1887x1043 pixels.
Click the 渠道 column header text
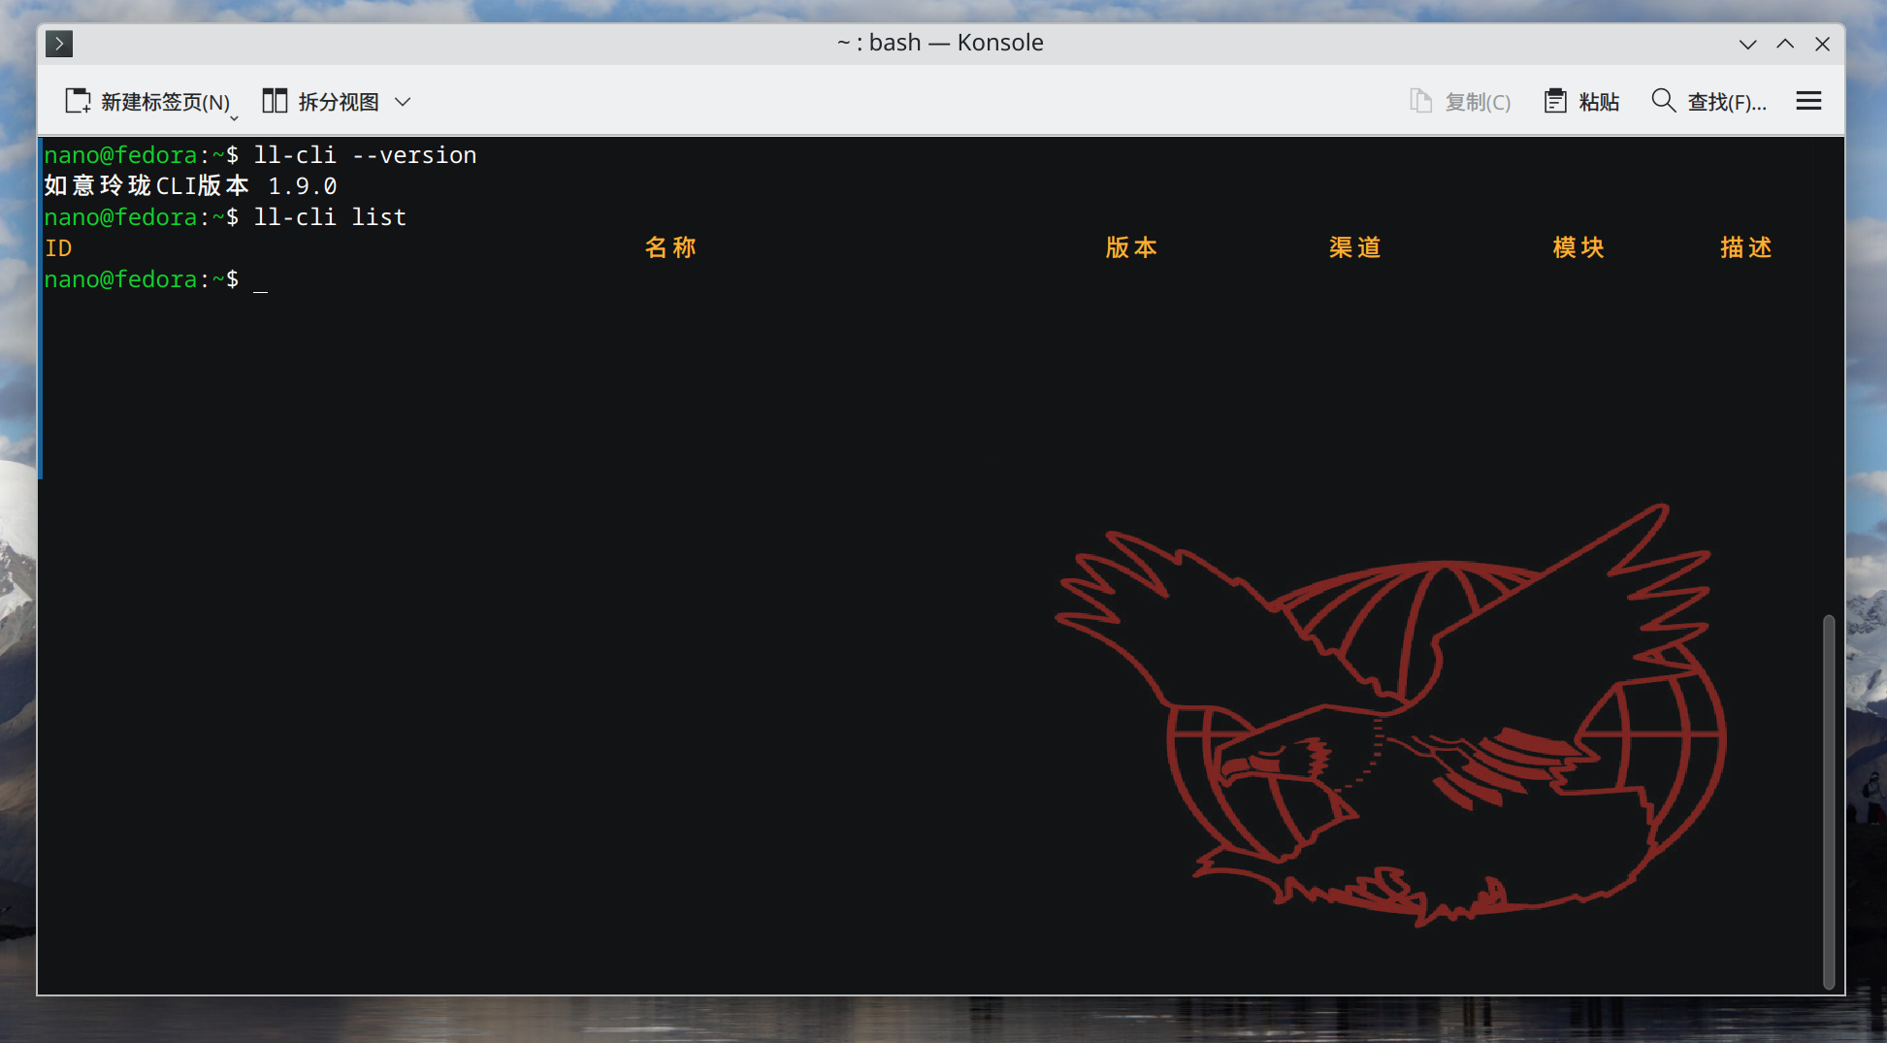click(x=1355, y=248)
